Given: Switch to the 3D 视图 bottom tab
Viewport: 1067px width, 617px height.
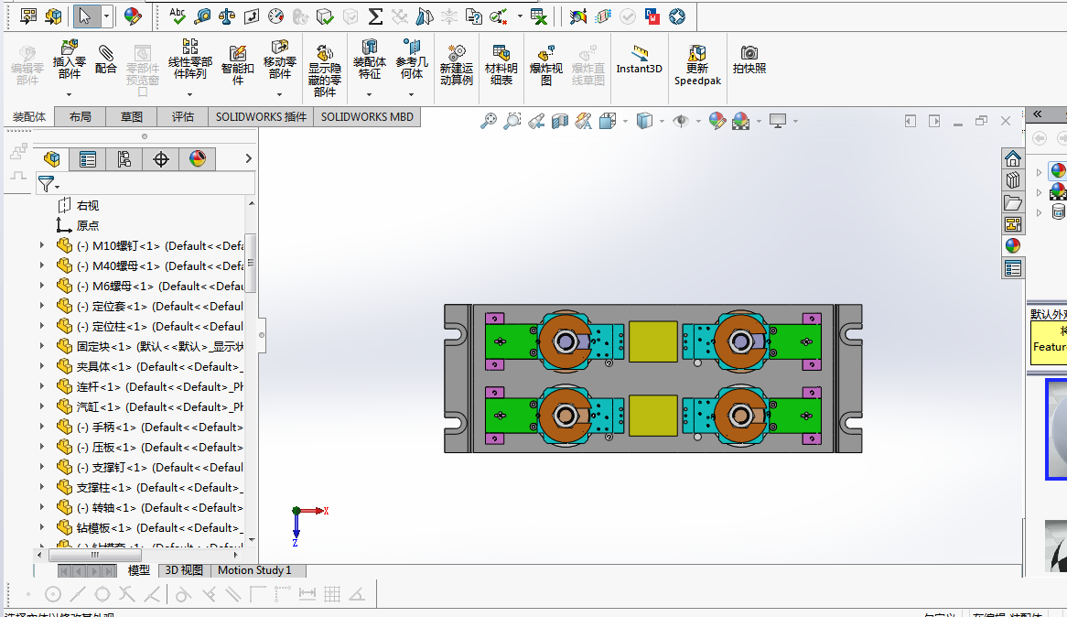Looking at the screenshot, I should pos(185,570).
